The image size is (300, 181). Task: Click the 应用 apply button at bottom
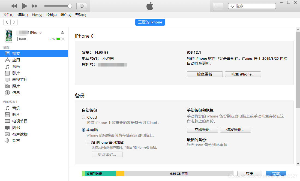point(250,174)
